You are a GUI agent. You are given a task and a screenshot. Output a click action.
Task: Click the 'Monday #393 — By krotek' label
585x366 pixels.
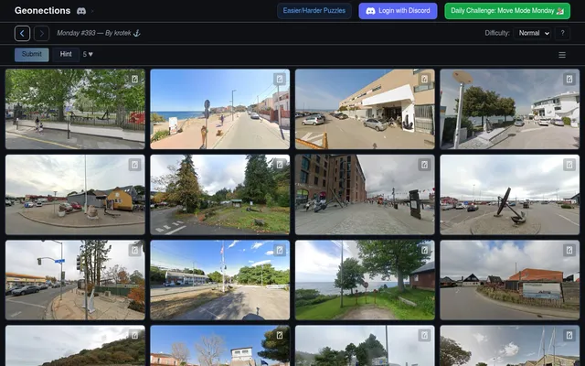pyautogui.click(x=99, y=33)
